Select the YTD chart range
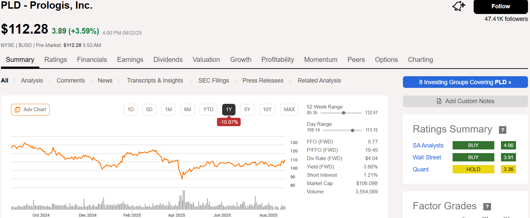 (208, 109)
